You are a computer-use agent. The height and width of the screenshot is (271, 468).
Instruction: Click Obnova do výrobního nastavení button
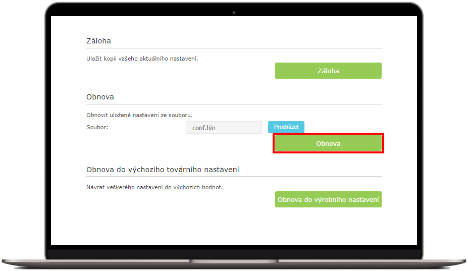pos(328,199)
